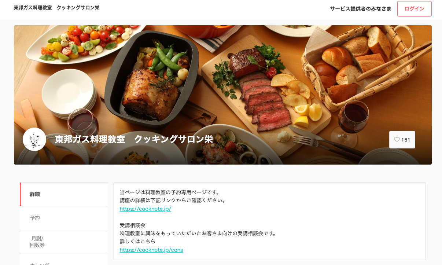This screenshot has width=442, height=265.
Task: Open the https://cooknote.jp/ link
Action: pyautogui.click(x=146, y=209)
